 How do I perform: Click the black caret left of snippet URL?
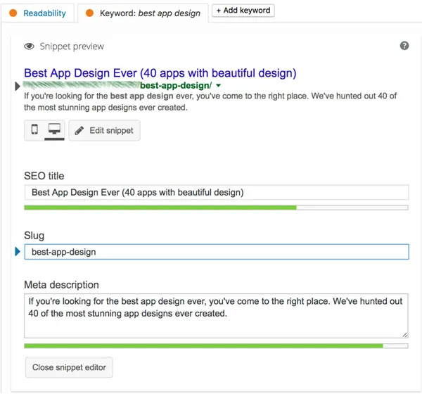18,86
